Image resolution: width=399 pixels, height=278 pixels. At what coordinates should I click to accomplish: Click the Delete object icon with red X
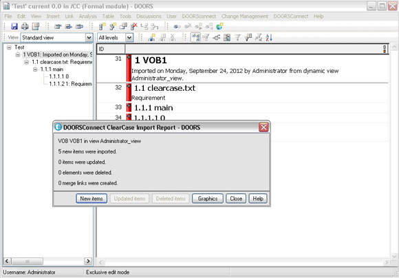(x=134, y=26)
